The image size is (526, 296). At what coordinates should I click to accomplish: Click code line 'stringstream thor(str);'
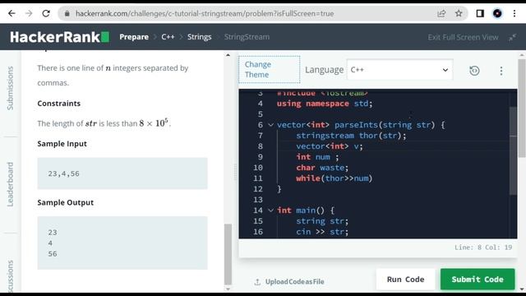351,136
